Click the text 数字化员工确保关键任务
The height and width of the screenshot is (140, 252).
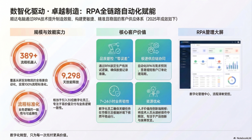[x=115, y=113]
